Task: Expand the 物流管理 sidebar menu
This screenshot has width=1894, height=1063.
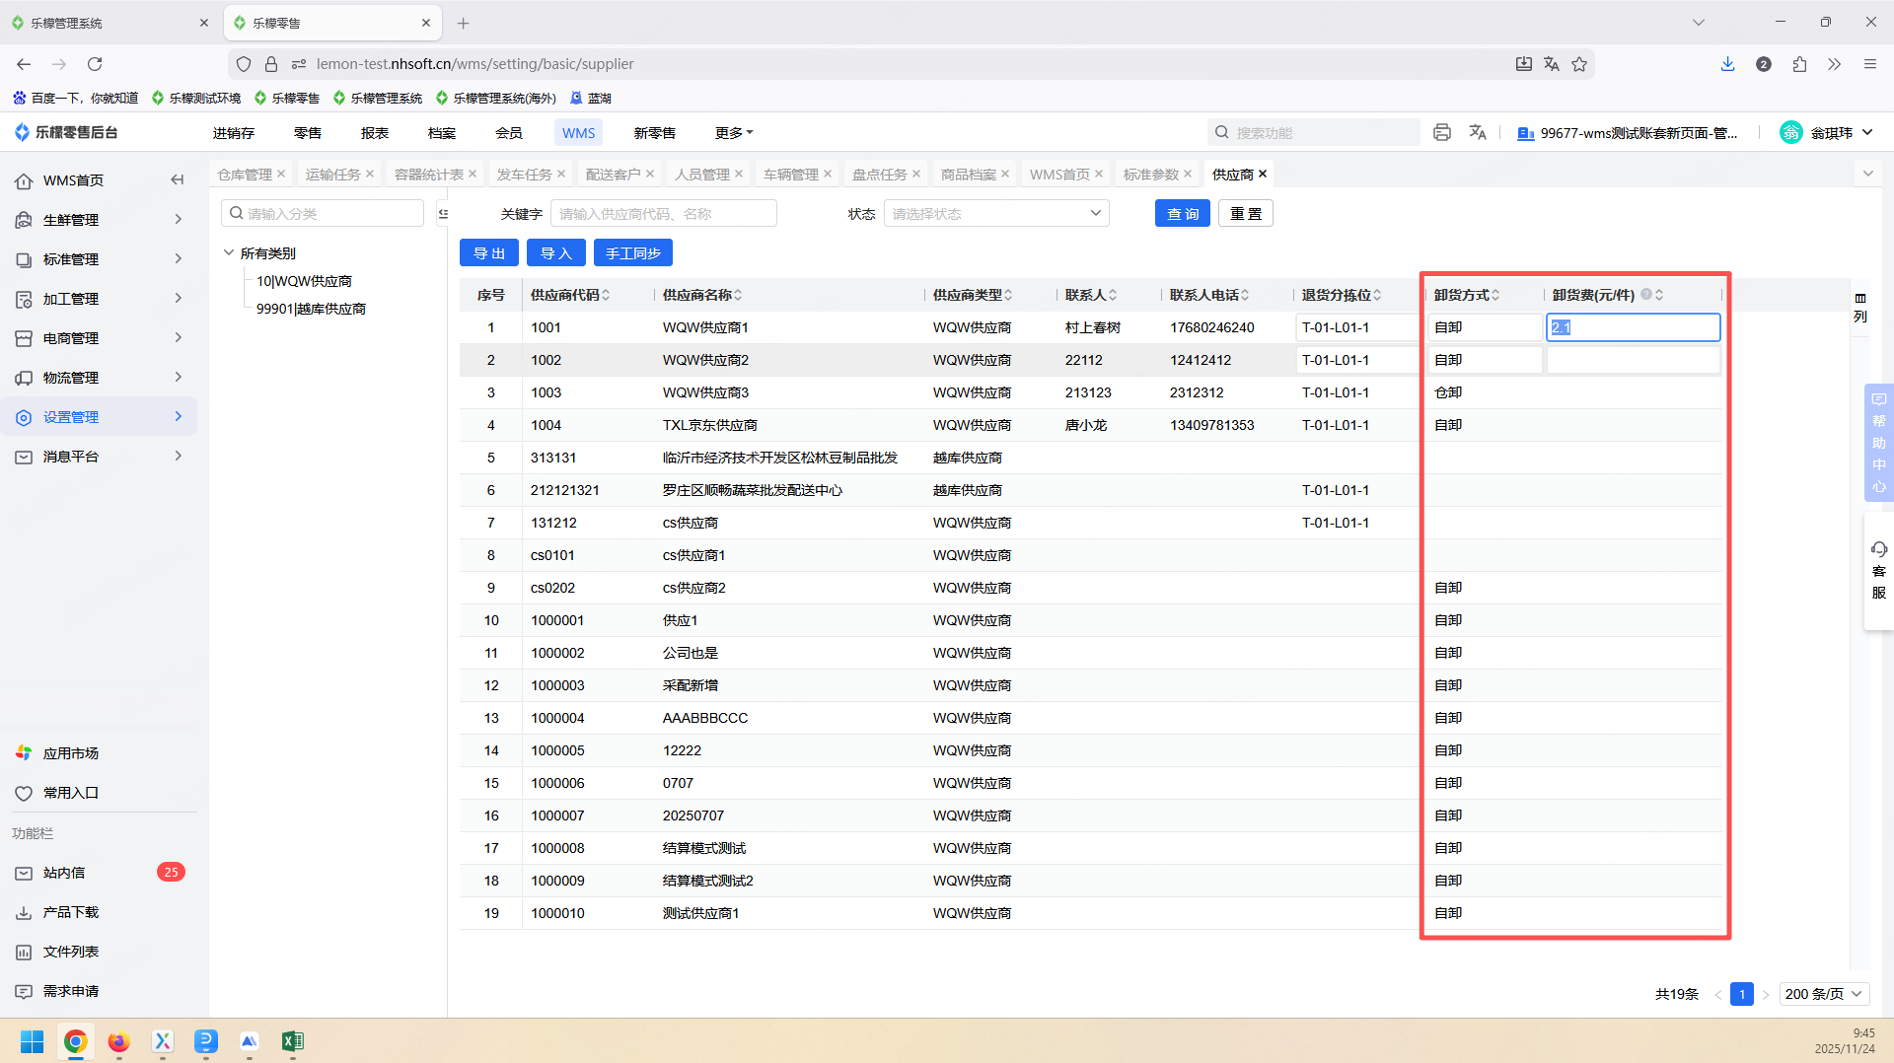Action: (99, 378)
